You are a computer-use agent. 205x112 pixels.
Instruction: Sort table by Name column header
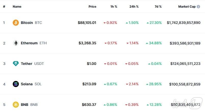[x=17, y=7]
